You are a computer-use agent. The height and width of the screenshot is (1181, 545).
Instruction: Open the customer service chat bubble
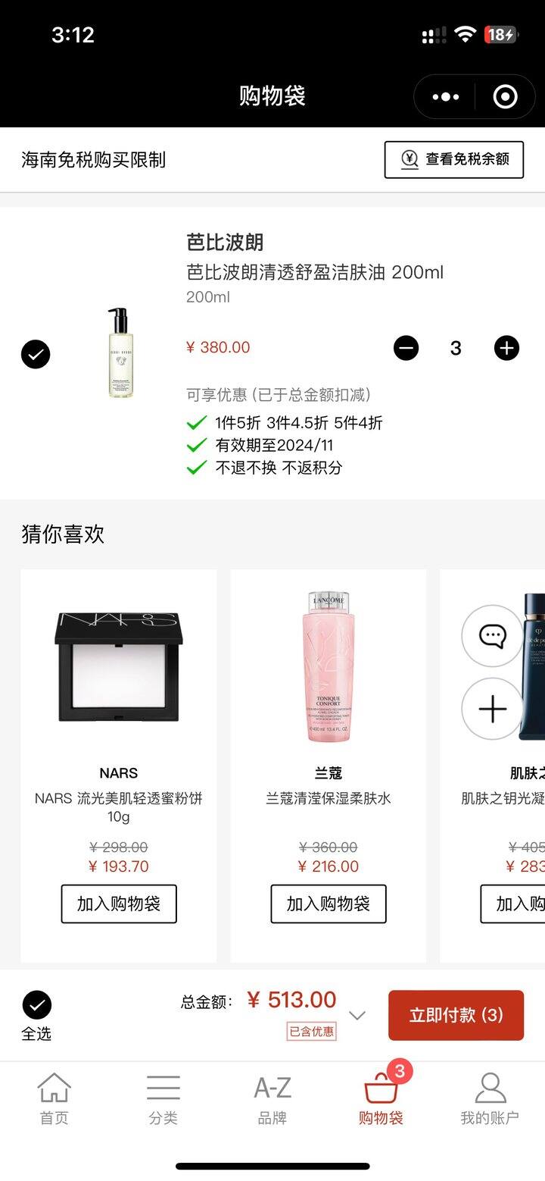493,635
